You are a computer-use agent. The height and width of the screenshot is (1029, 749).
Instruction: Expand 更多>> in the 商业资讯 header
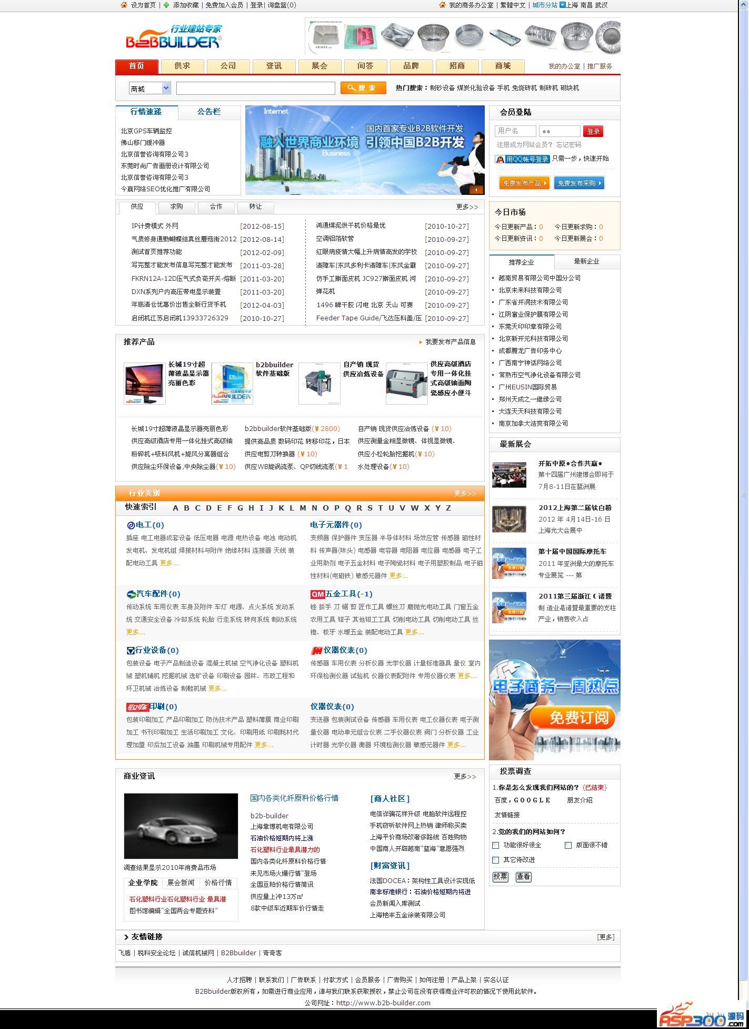pos(465,777)
